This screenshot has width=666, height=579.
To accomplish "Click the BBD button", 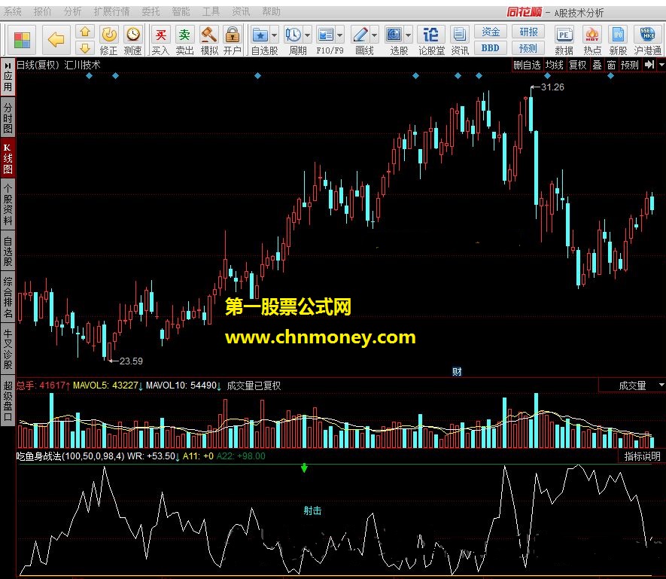I will coord(491,48).
